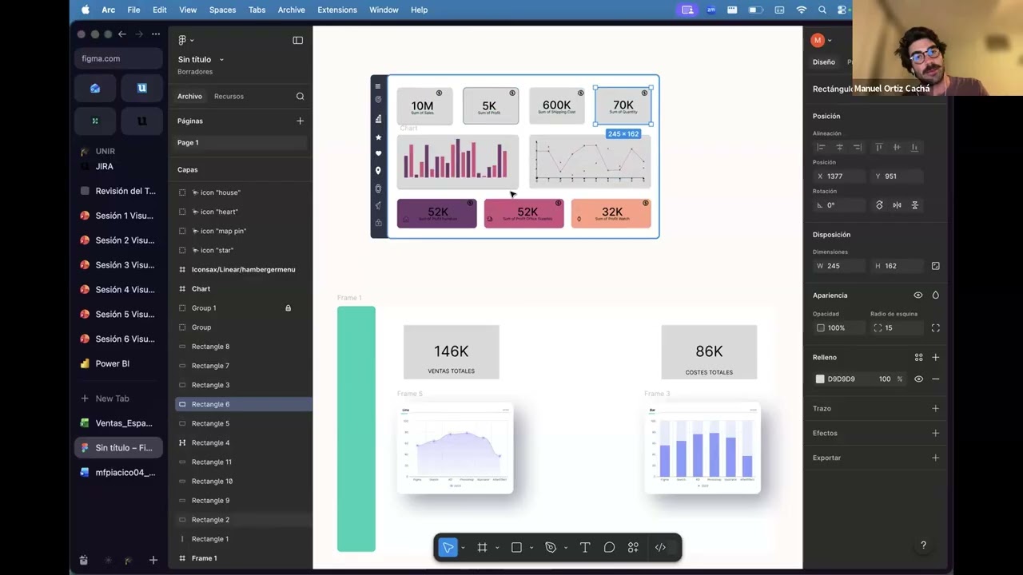Open the Figma main menu logo
Image resolution: width=1023 pixels, height=575 pixels.
(x=183, y=40)
